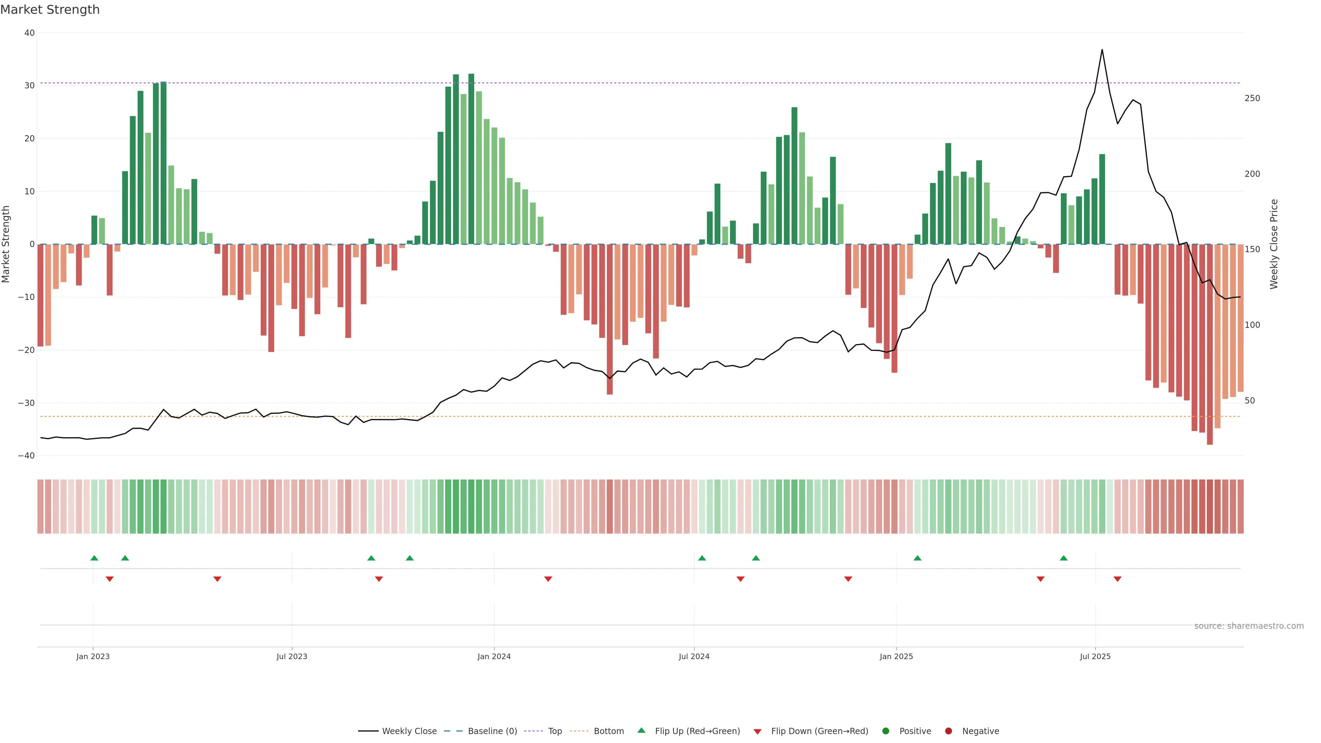
Task: Click the Jul 2024 x-axis label
Action: 694,656
